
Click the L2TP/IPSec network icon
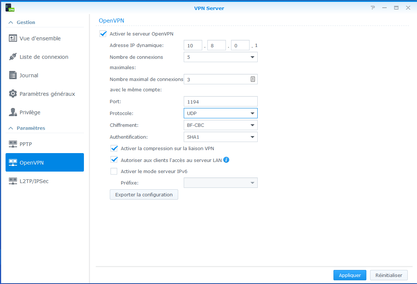point(13,181)
